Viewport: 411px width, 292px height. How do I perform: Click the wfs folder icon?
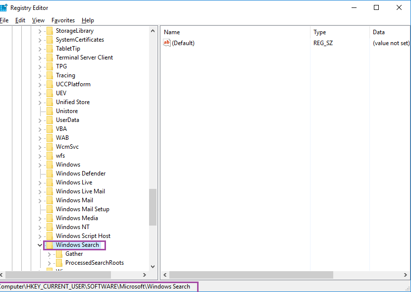click(x=50, y=156)
